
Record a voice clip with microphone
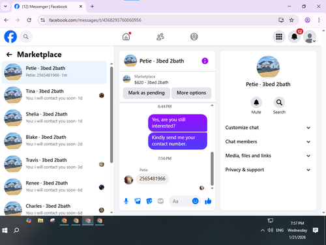point(126,201)
